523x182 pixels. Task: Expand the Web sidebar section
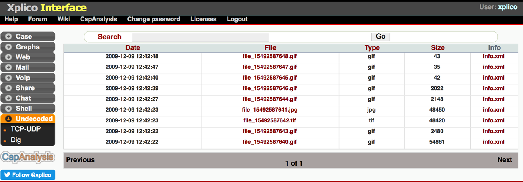coord(28,57)
